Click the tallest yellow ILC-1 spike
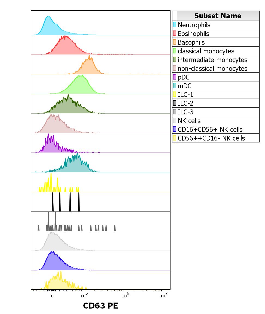Image resolution: width=265 pixels, height=314 pixels. coord(51,182)
